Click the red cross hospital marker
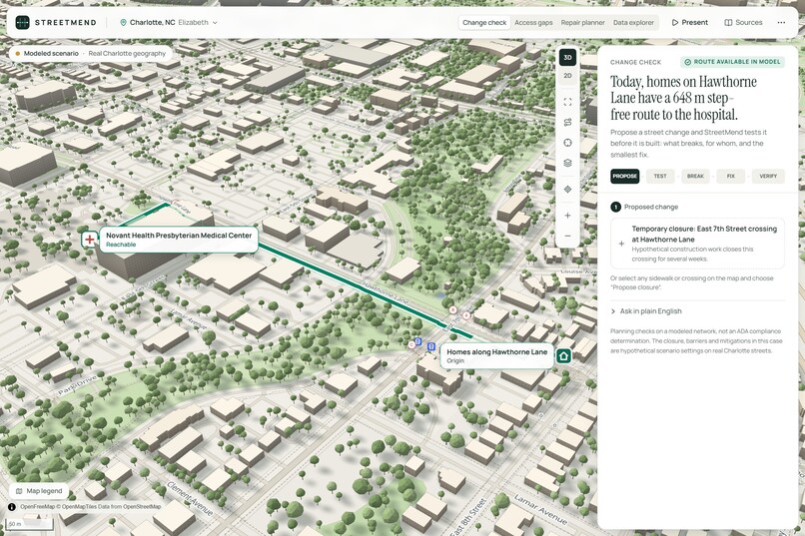The image size is (805, 536). tap(89, 239)
